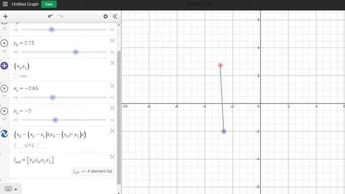
Task: Click the t upper bound field
Action: point(40,145)
